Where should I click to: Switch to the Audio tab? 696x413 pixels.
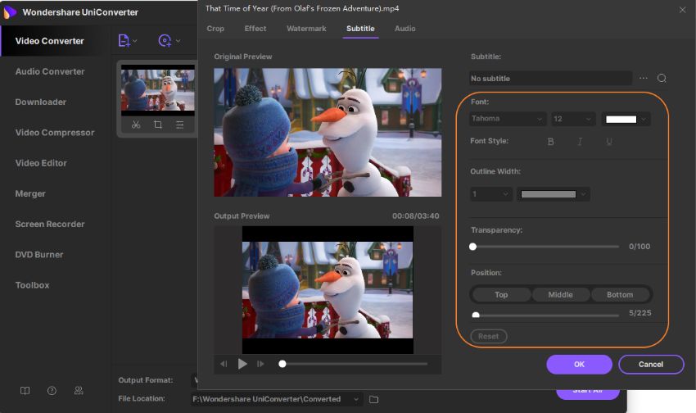[x=405, y=29]
